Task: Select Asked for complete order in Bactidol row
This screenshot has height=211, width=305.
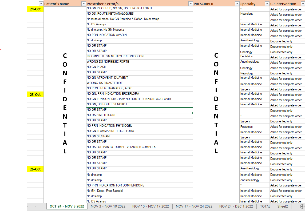Action: click(287, 191)
